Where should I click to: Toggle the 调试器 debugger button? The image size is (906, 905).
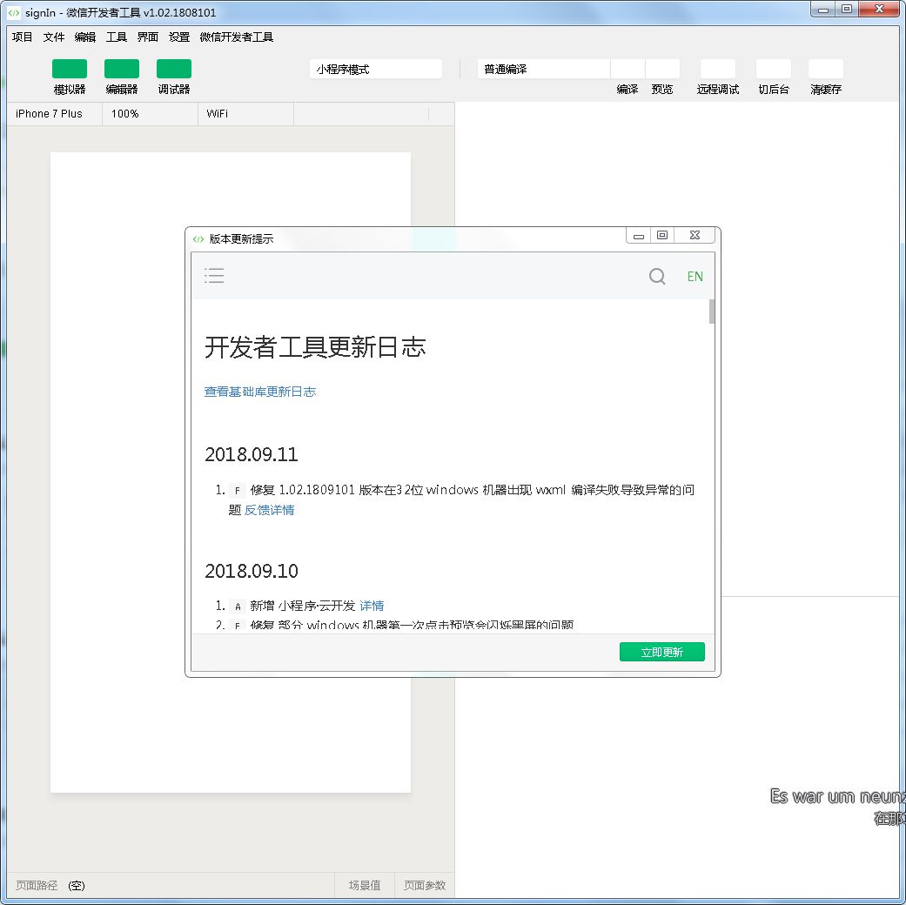pyautogui.click(x=174, y=69)
